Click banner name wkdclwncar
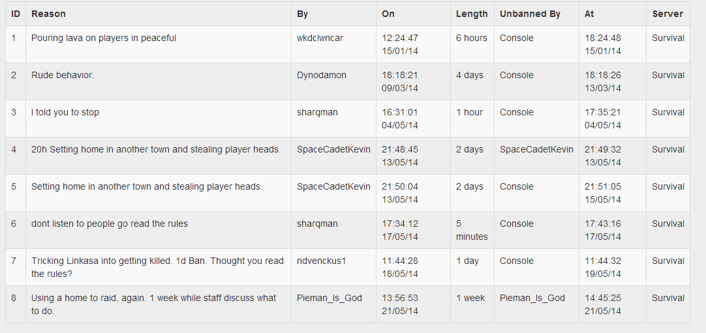This screenshot has height=333, width=706. click(x=320, y=38)
